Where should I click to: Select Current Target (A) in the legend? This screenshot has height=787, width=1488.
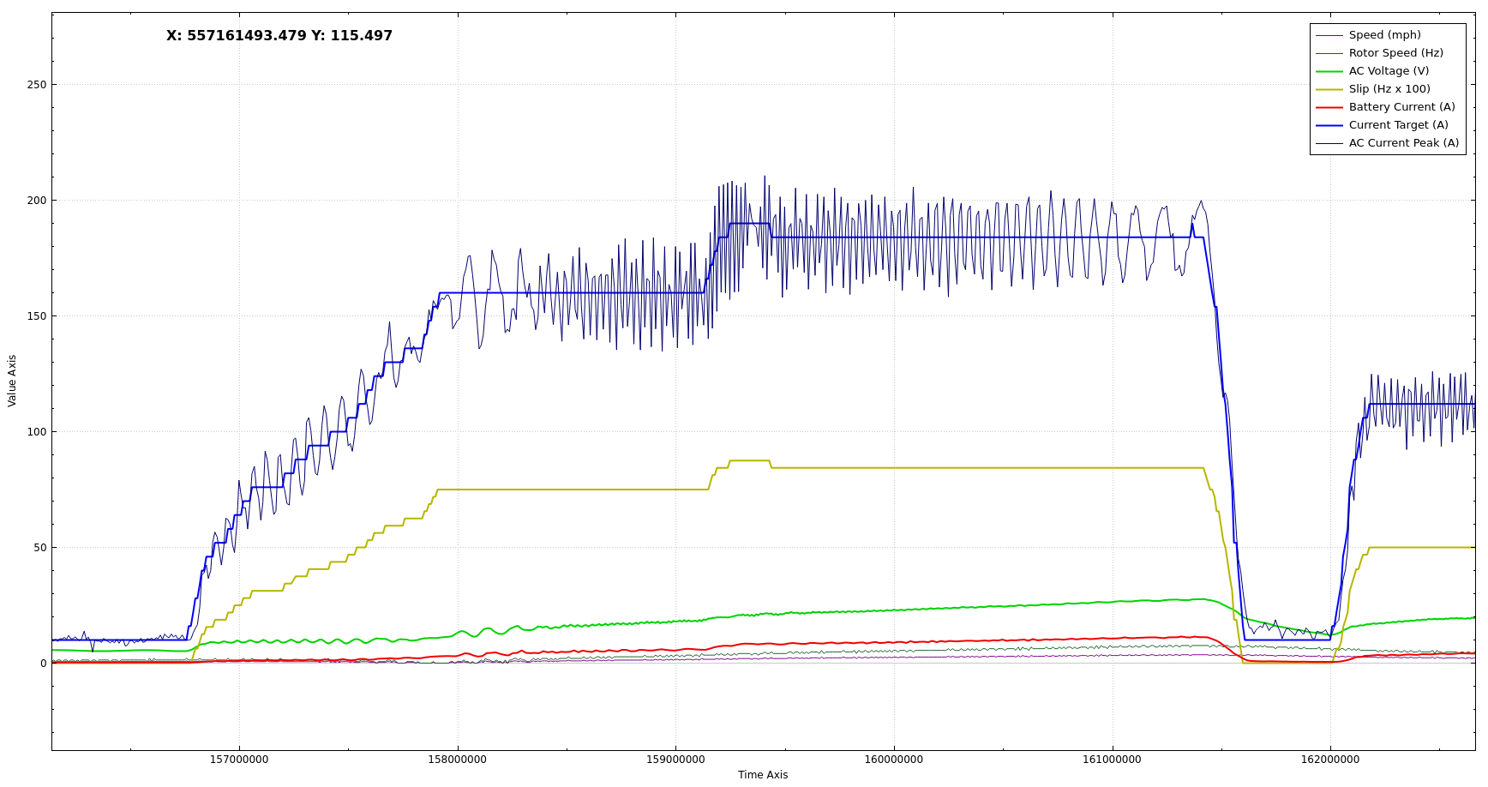[1398, 125]
